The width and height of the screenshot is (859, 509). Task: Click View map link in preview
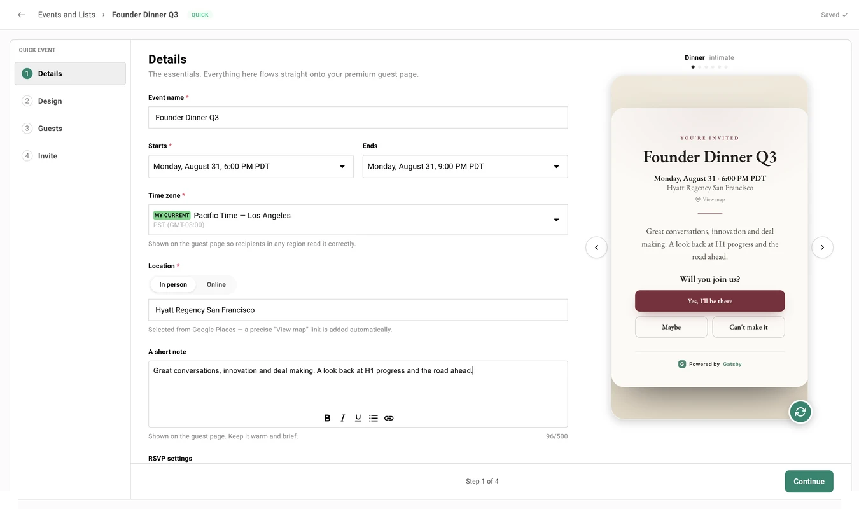(710, 199)
